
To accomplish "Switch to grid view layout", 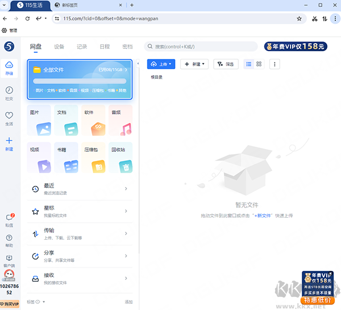I will (259, 64).
